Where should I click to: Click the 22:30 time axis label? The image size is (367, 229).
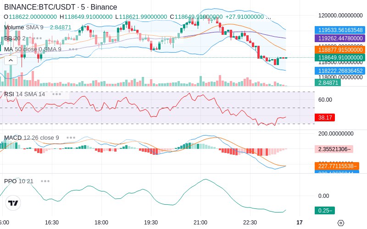[250, 223]
